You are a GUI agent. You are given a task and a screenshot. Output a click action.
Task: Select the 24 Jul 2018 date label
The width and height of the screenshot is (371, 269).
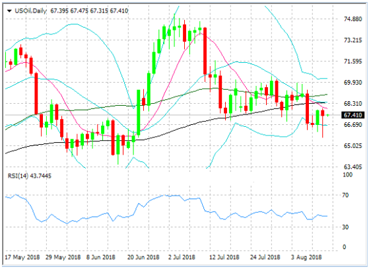265,257
